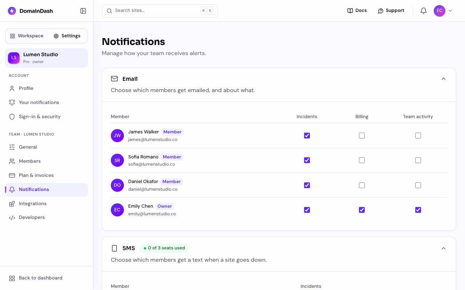
Task: Open the notifications bell in the header
Action: [424, 11]
